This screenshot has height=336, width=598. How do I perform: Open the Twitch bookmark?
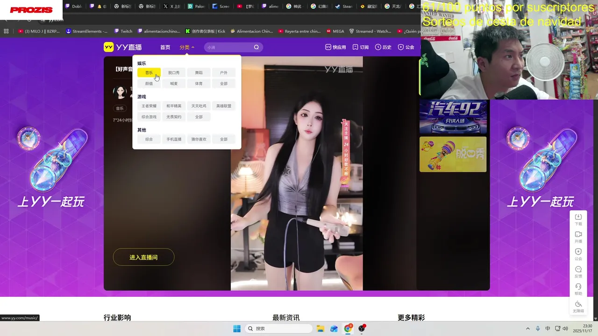click(x=123, y=31)
